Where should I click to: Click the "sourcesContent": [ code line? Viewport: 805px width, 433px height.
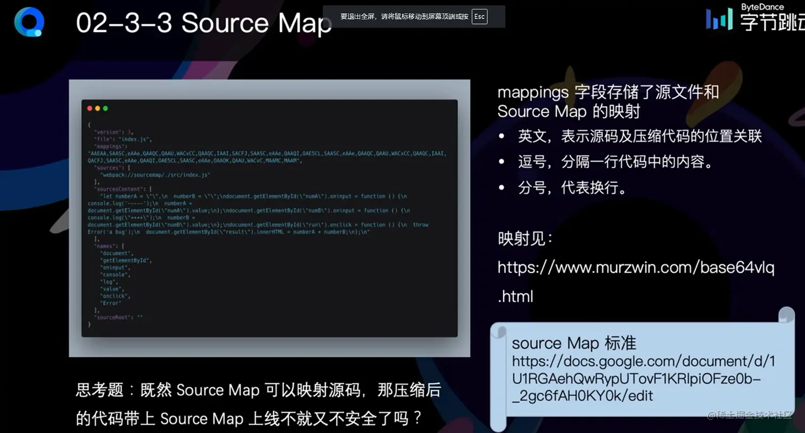[x=123, y=189]
